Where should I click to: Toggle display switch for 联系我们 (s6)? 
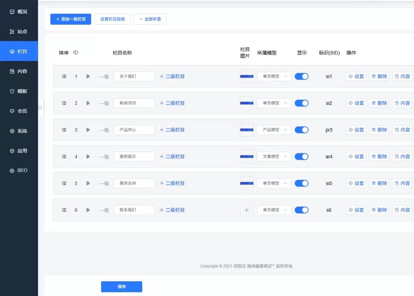[x=301, y=210]
